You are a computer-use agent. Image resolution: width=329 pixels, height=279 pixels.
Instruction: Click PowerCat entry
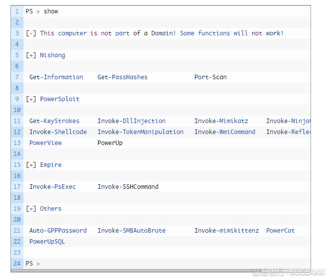[281, 231]
